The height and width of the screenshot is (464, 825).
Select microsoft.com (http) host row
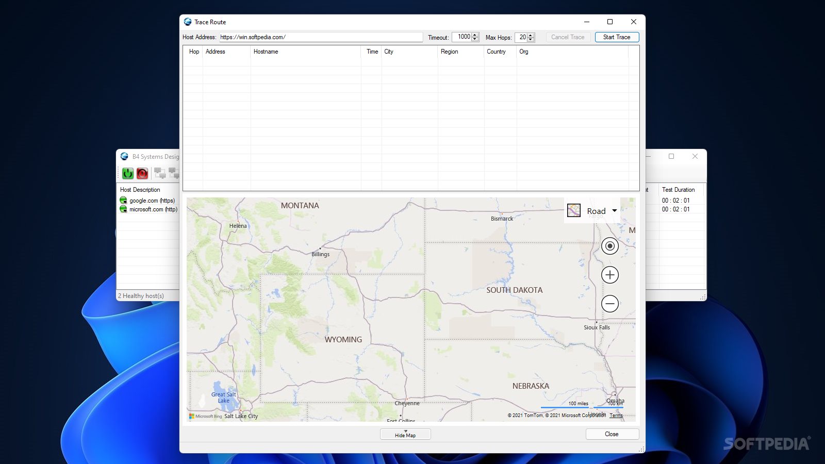pos(149,209)
